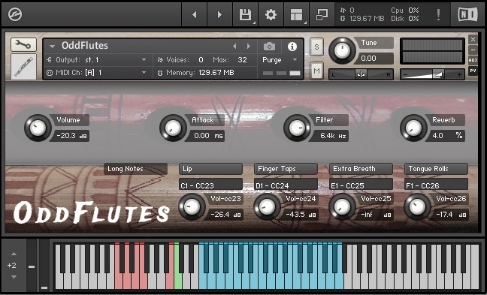Click the camera snapshot icon
Image resolution: width=487 pixels, height=295 pixels.
[269, 47]
